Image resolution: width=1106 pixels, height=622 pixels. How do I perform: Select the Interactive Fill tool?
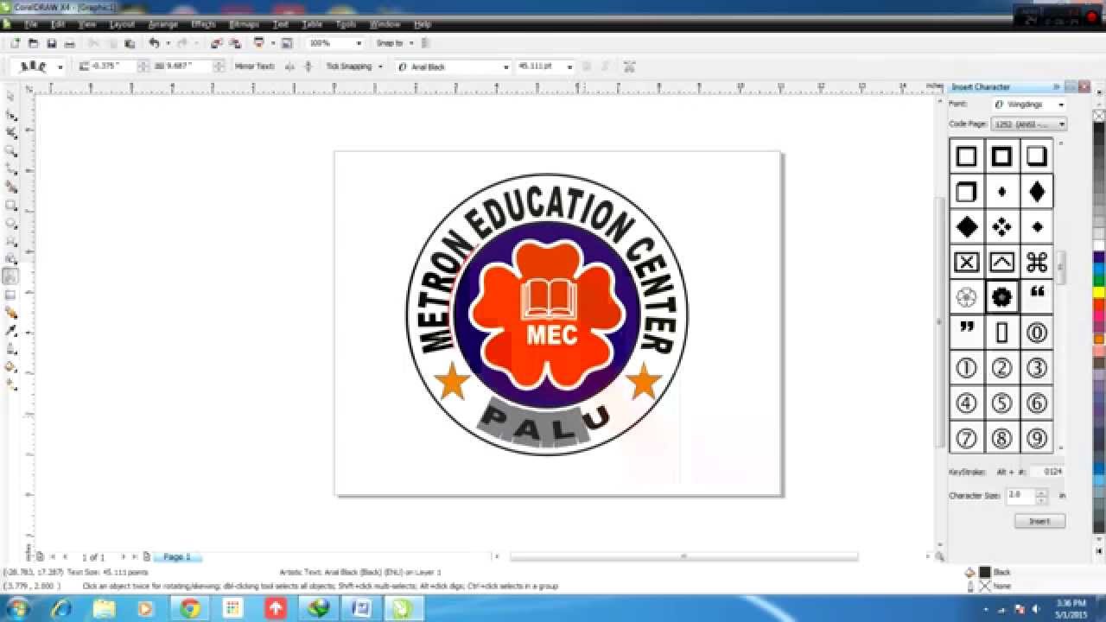pyautogui.click(x=10, y=385)
